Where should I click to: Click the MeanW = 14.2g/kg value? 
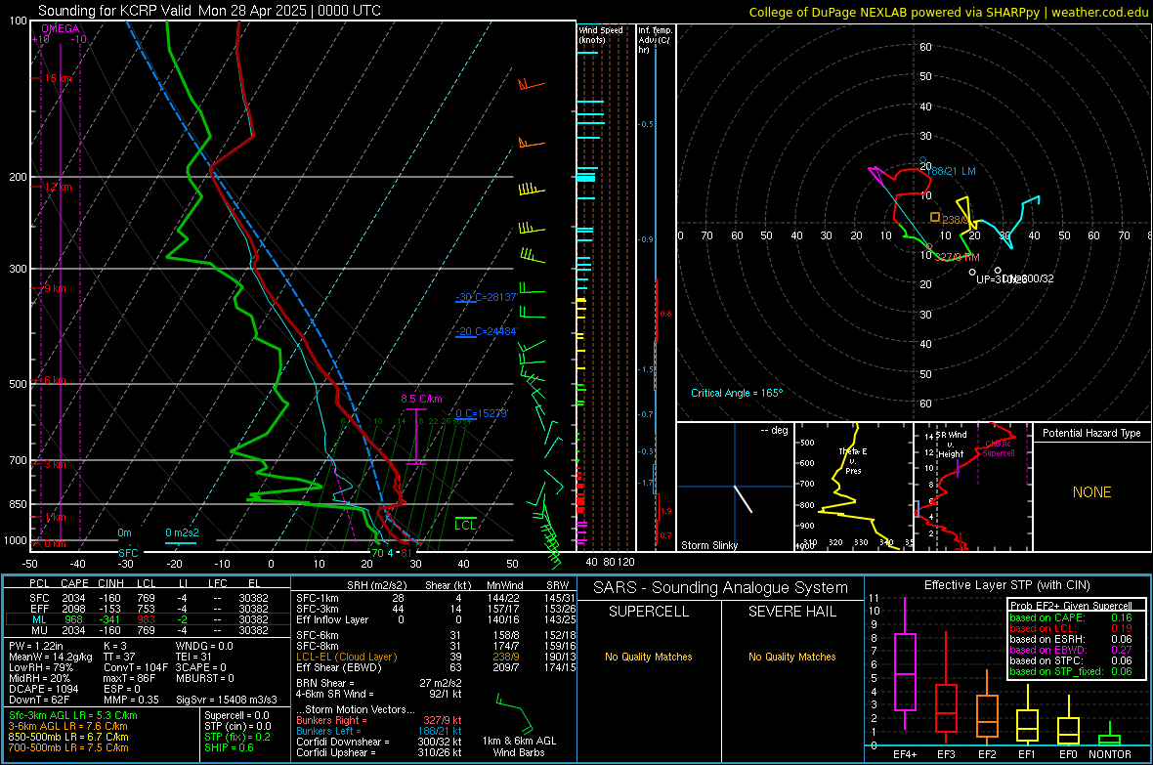(x=50, y=657)
